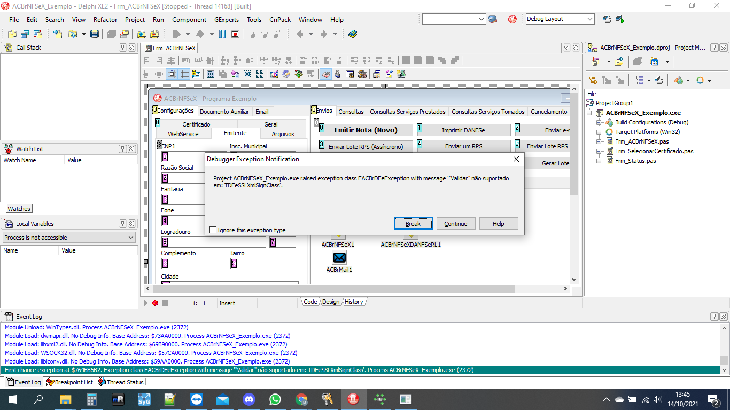Click the Help contents book icon
730x410 pixels.
pyautogui.click(x=352, y=34)
